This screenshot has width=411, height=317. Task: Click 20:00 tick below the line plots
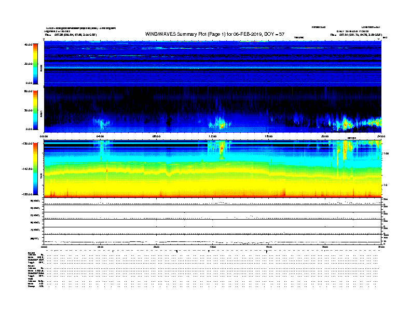coord(325,247)
